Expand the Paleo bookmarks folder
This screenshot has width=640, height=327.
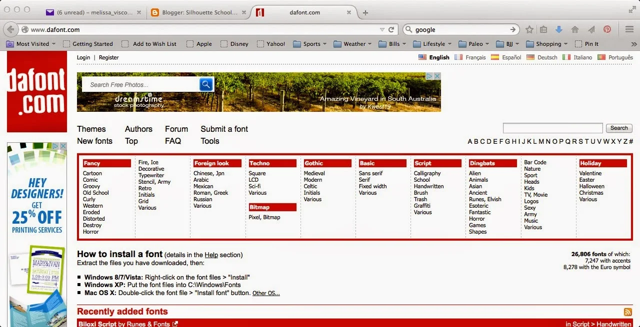click(x=473, y=44)
